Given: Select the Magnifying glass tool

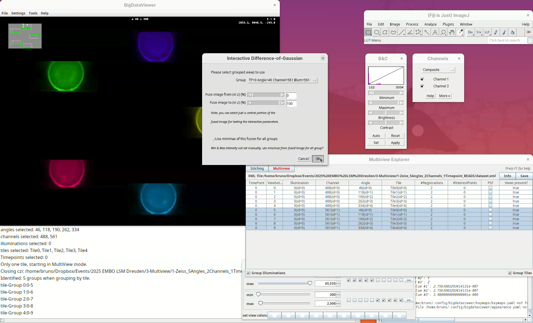Looking at the screenshot, I should (x=443, y=32).
